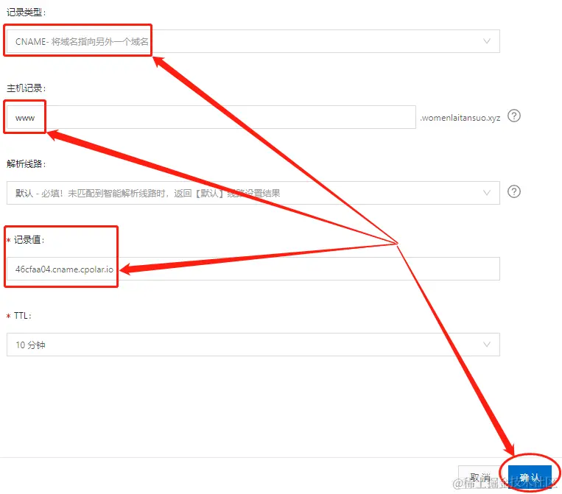Open the help icon beside the 解析线路 dropdown
Image resolution: width=562 pixels, height=494 pixels.
pos(513,191)
